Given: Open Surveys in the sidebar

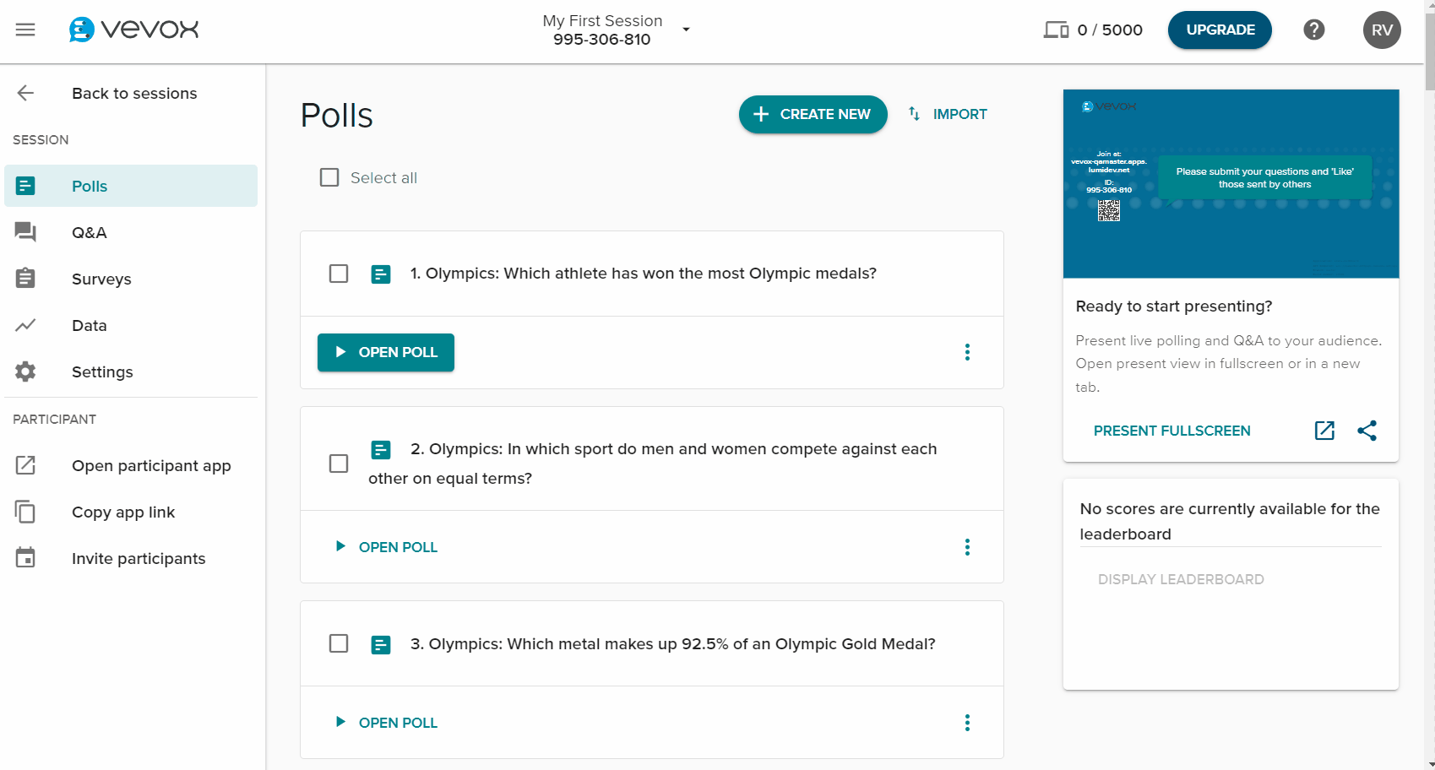Looking at the screenshot, I should point(131,279).
